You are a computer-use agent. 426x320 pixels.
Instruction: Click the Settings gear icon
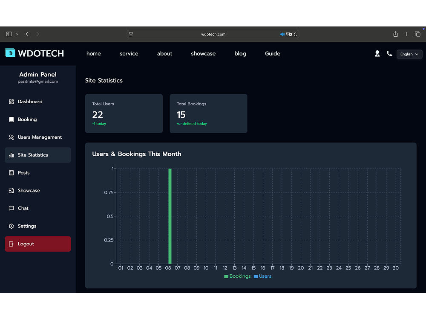coord(11,226)
